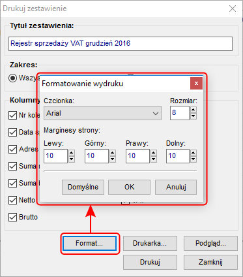Decrease the Górny margin value
The width and height of the screenshot is (243, 277).
[112, 159]
